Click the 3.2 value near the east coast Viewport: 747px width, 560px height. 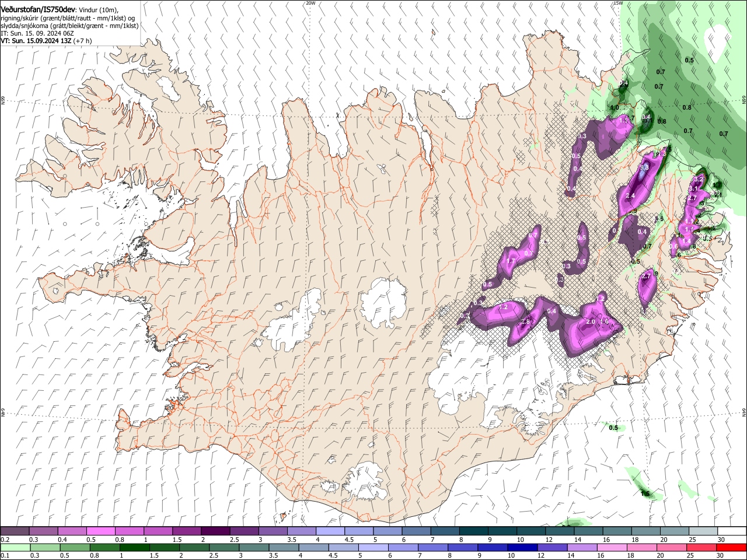700,178
